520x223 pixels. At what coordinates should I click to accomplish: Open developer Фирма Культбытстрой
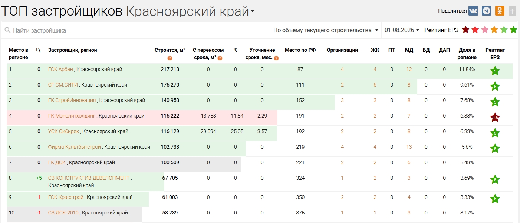point(75,147)
